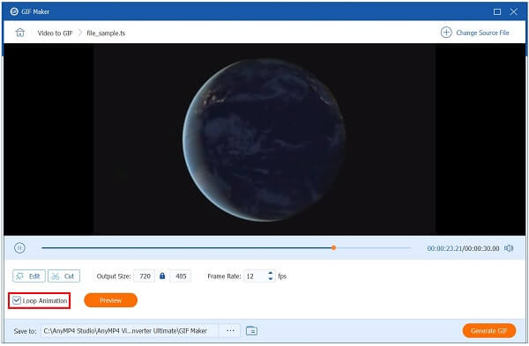529x346 pixels.
Task: Click the time readout 00:00:23.21/00:00:30.00
Action: 463,248
